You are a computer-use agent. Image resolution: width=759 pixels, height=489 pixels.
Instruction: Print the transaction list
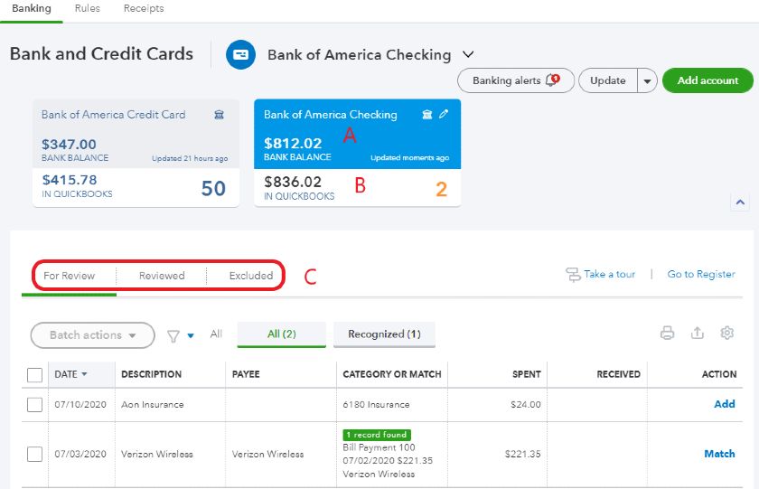point(668,334)
